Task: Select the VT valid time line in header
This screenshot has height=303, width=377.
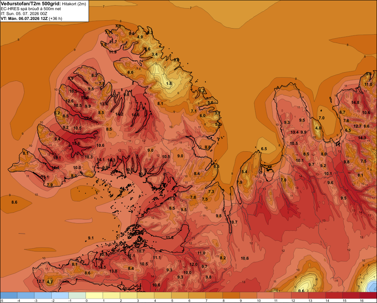Action: pyautogui.click(x=31, y=18)
